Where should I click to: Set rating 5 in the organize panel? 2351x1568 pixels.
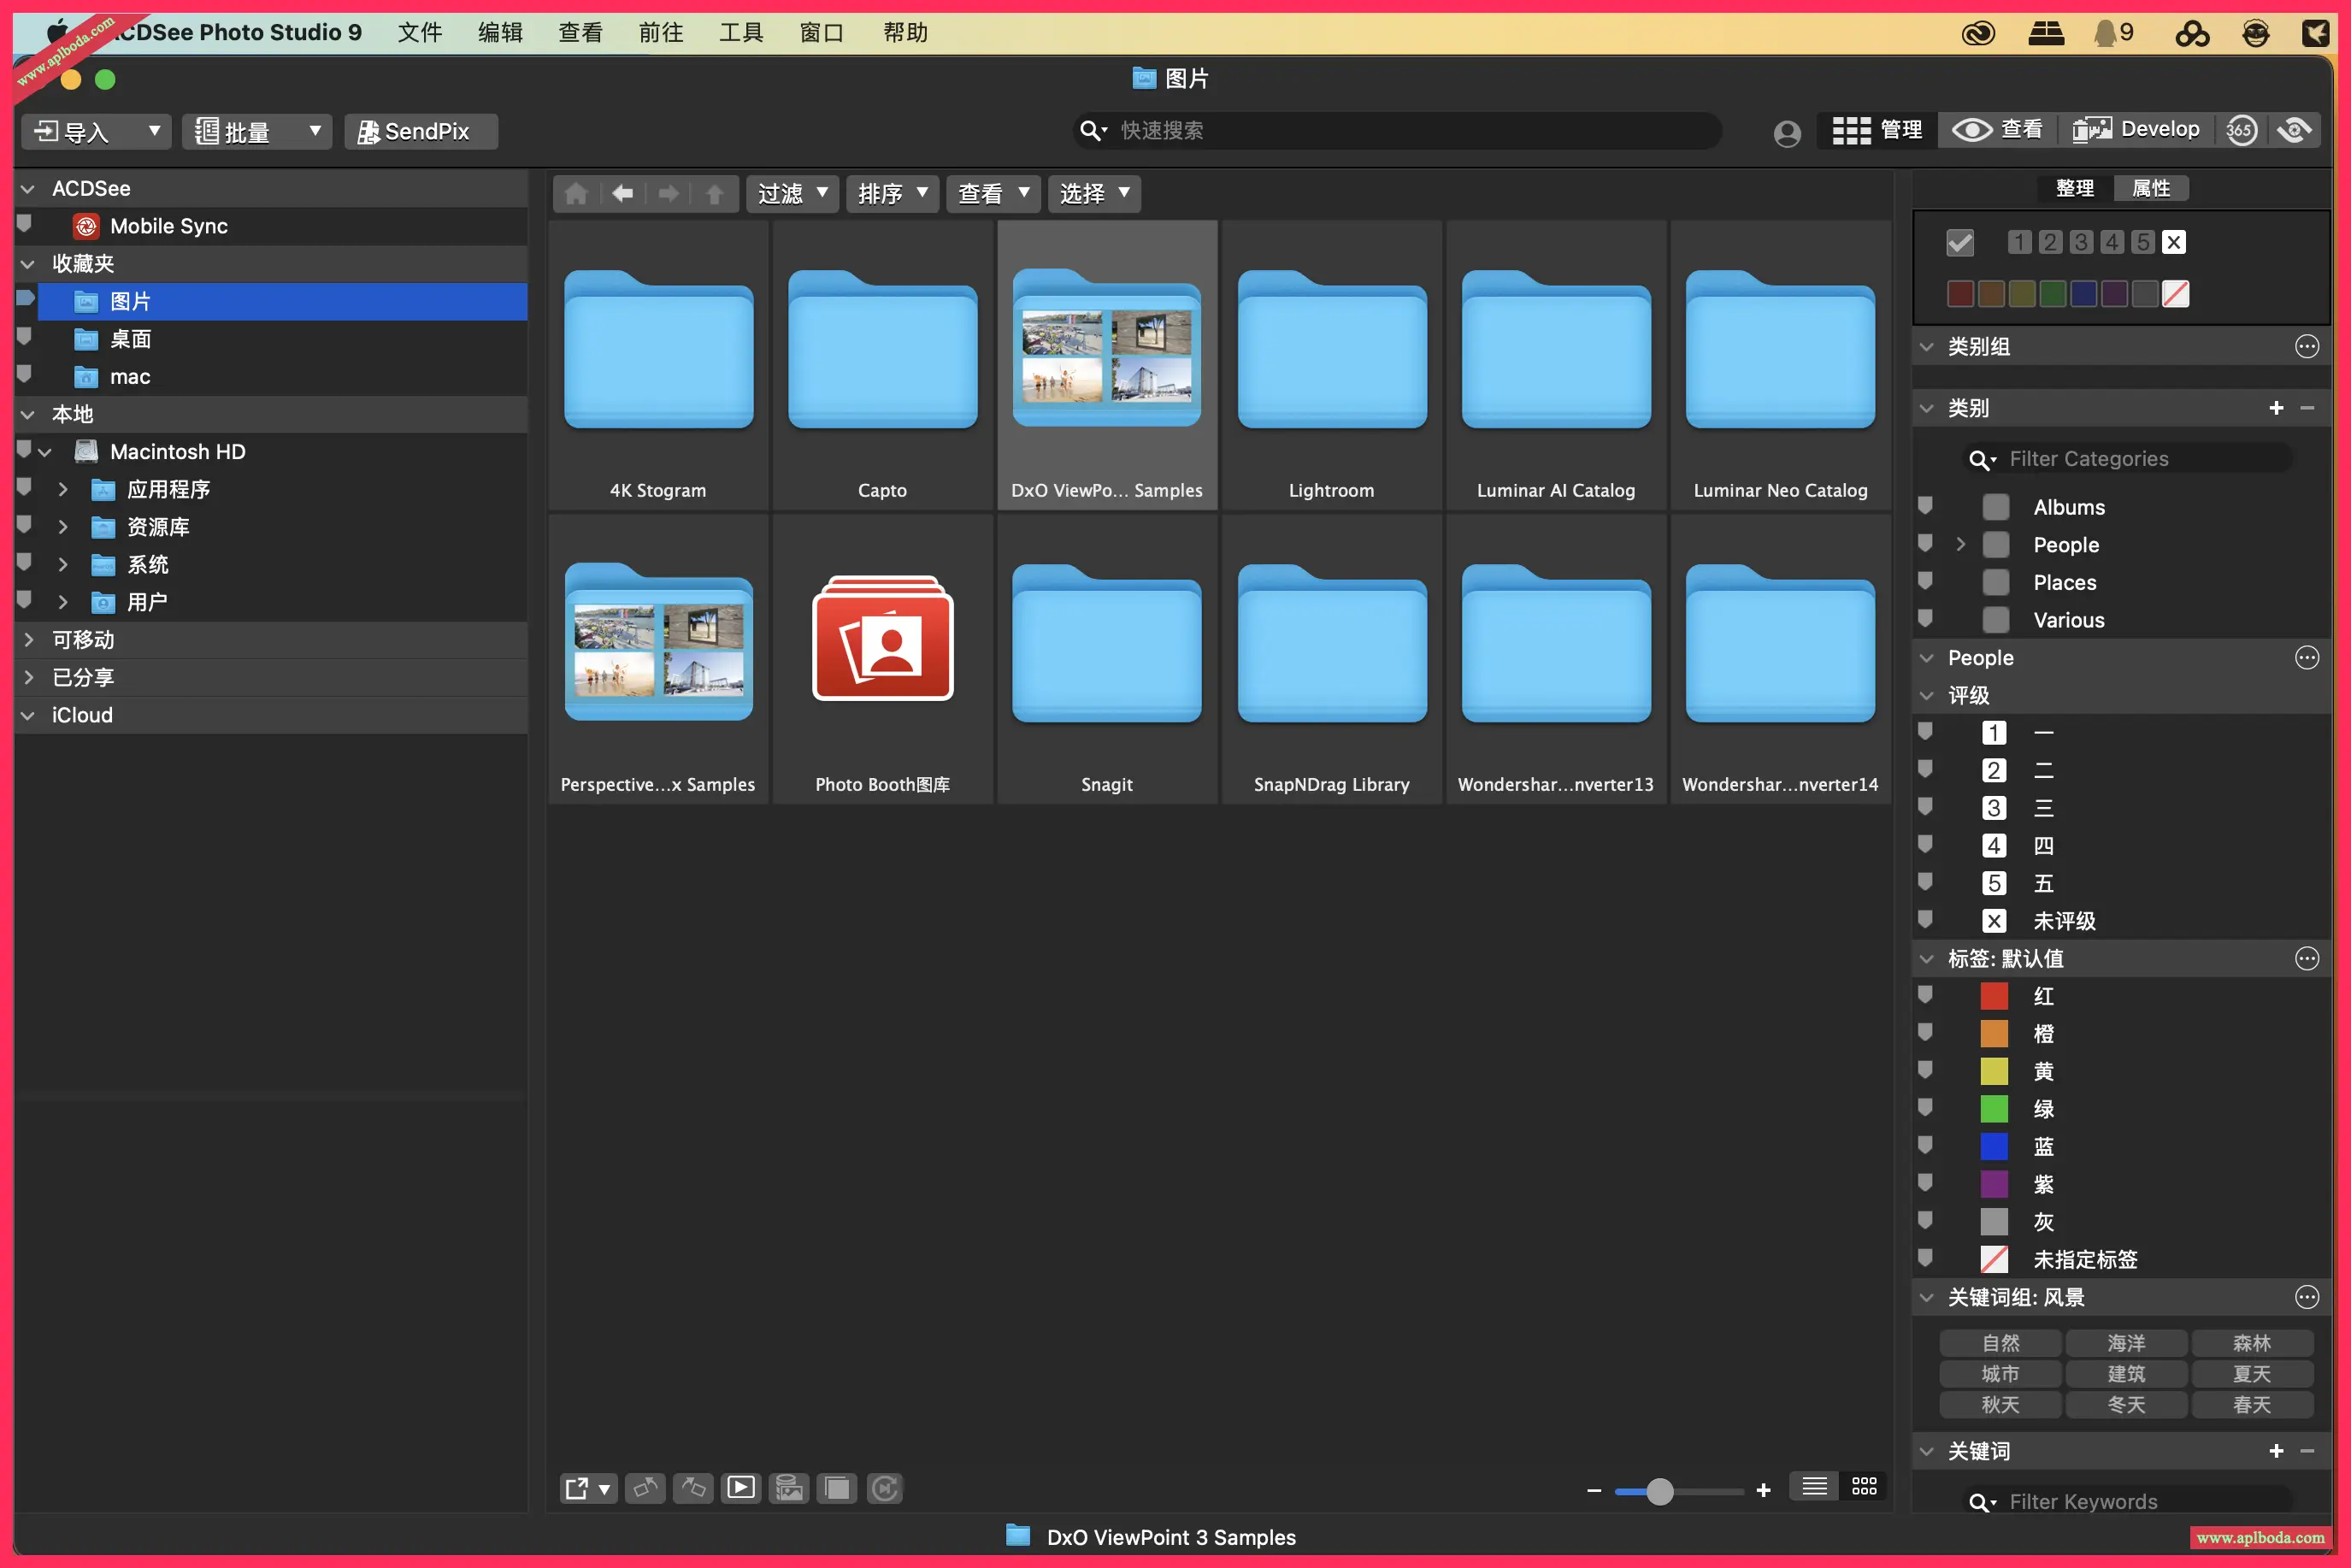click(2142, 242)
